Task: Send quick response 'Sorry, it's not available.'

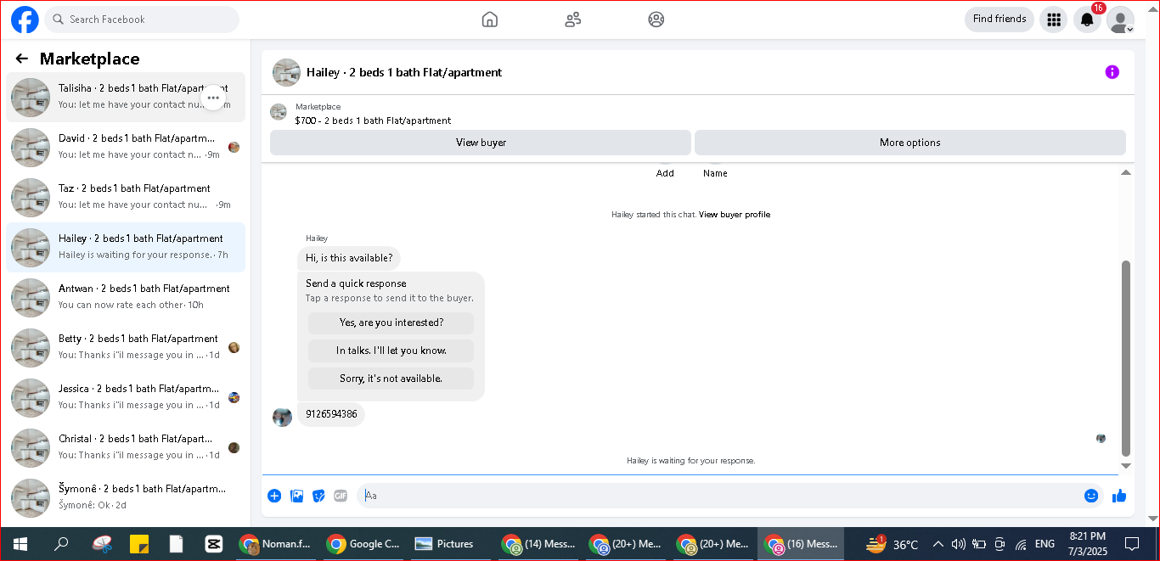Action: tap(391, 379)
